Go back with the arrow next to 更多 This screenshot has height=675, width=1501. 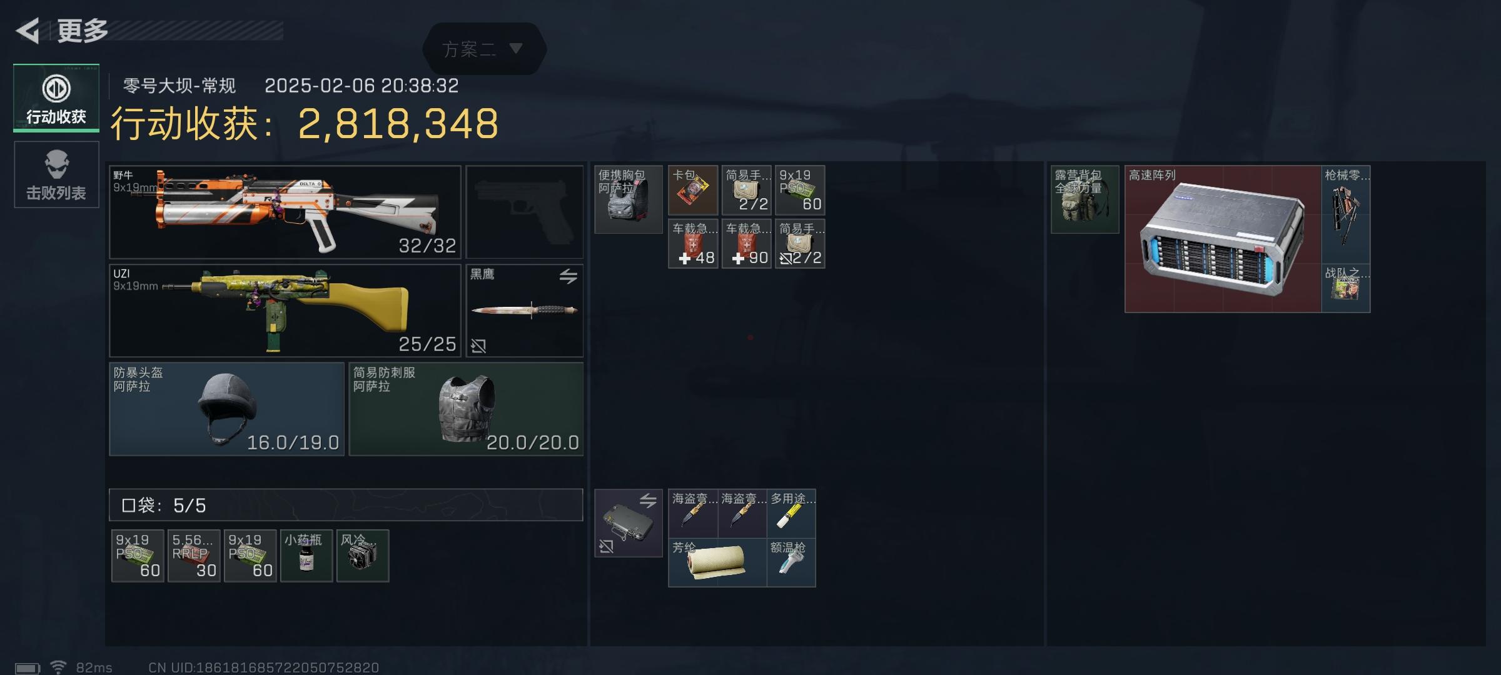[x=28, y=31]
